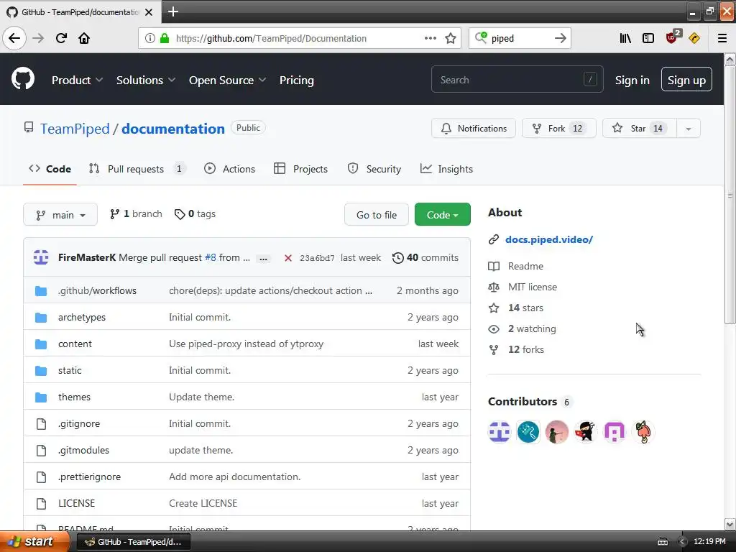Open the Firefox hamburger menu

722,39
